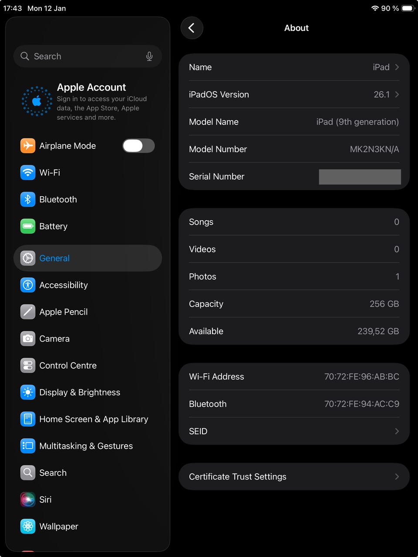Viewport: 418px width, 557px height.
Task: Focus the settings Search field
Action: 88,56
